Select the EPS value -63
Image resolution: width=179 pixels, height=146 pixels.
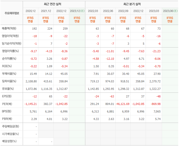112,96
